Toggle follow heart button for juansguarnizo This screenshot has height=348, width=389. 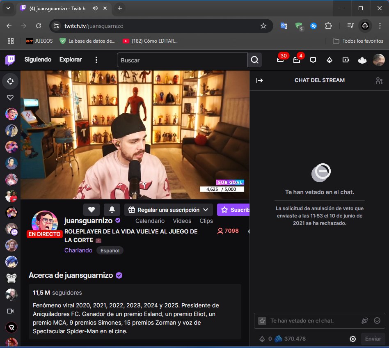(92, 210)
